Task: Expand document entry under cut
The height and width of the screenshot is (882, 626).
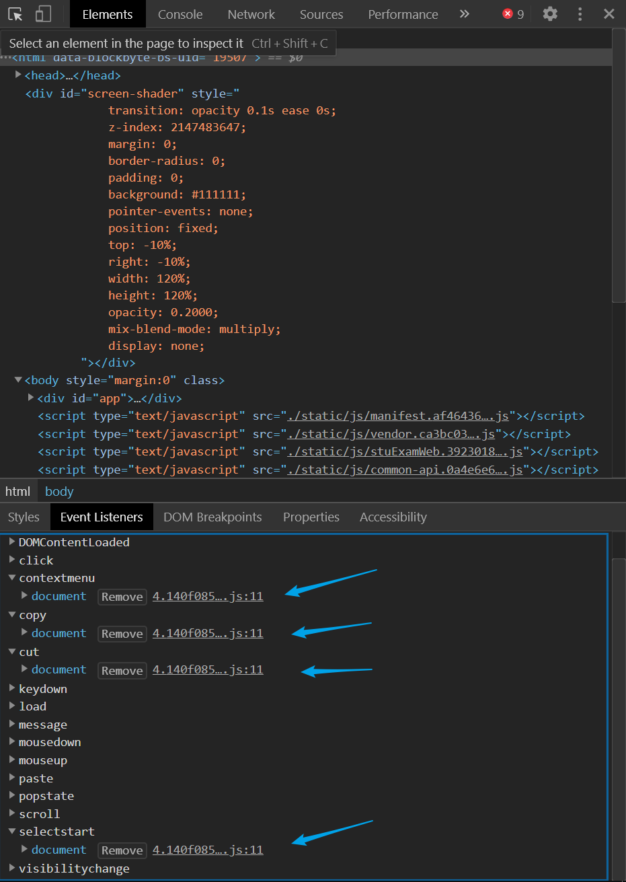Action: 25,669
